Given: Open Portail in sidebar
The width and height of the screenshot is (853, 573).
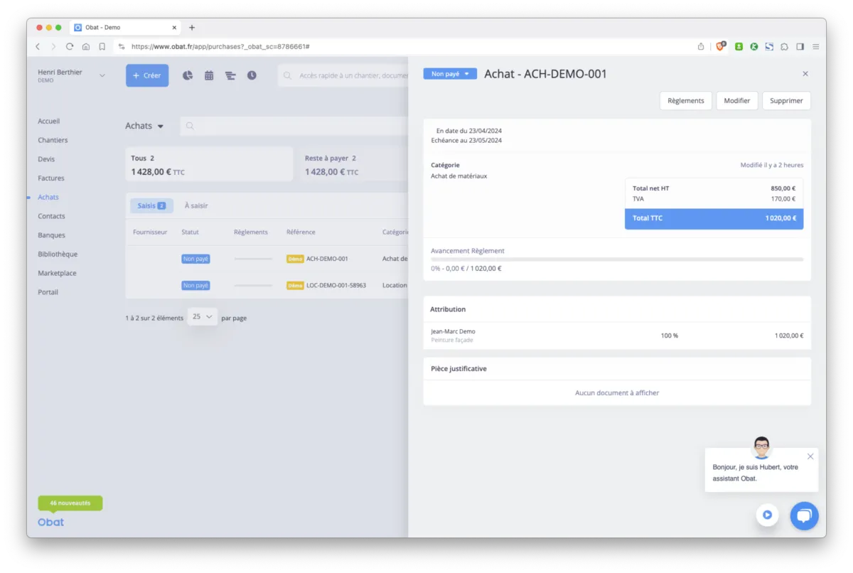Looking at the screenshot, I should click(x=48, y=292).
